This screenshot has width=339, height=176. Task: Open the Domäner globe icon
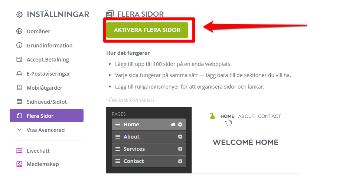(x=19, y=31)
